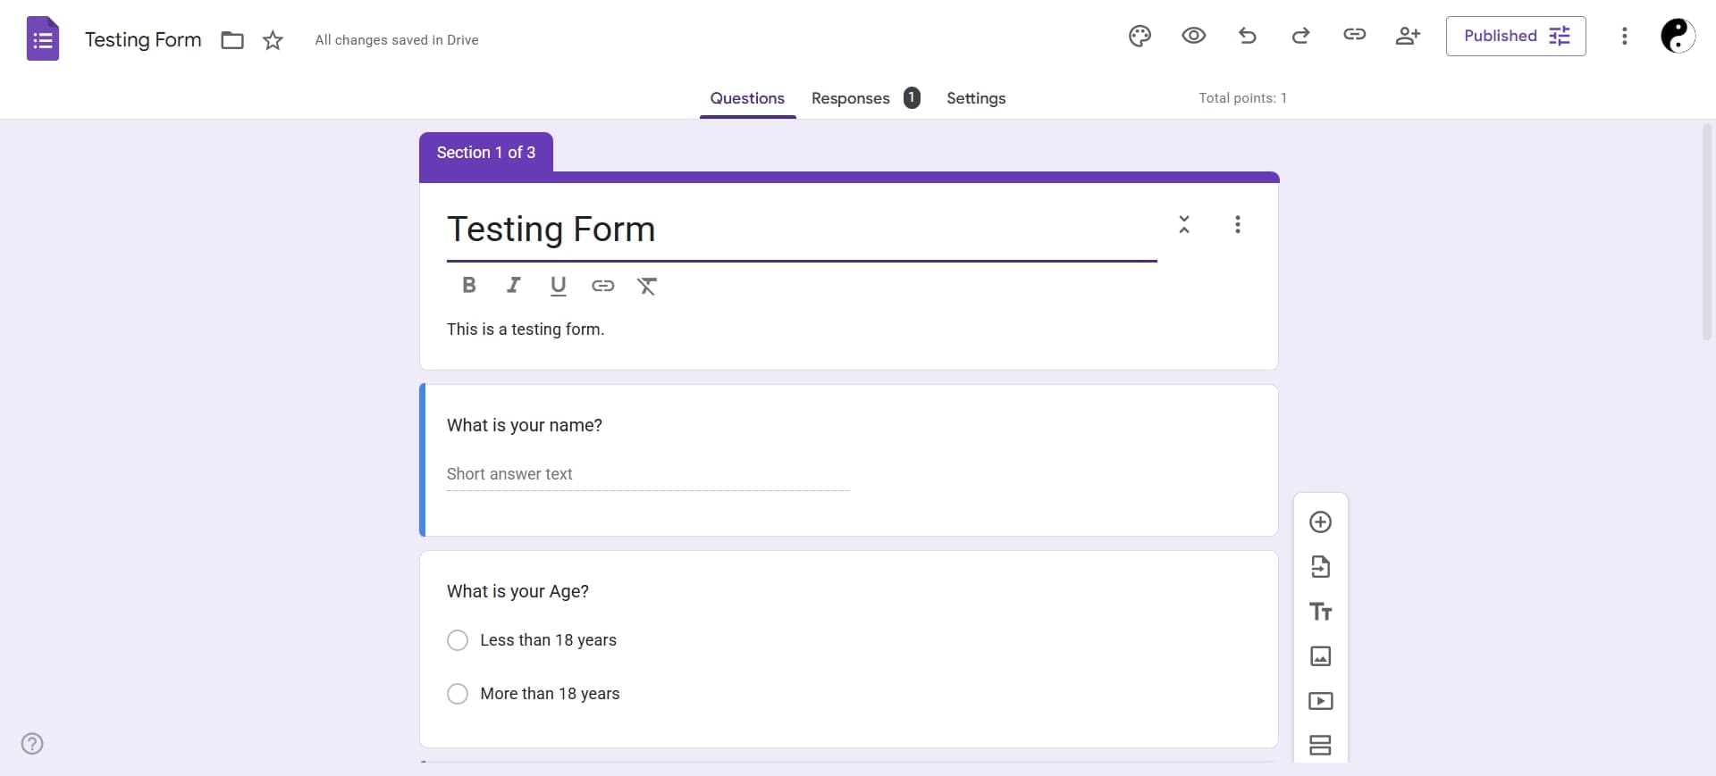Open section header More options menu

(x=1238, y=224)
